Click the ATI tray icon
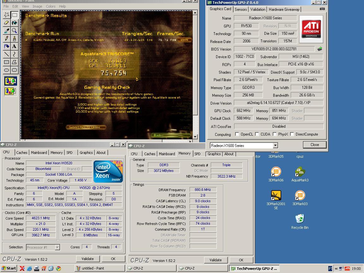 pyautogui.click(x=347, y=269)
